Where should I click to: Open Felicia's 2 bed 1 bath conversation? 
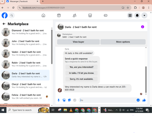tap(25, 96)
